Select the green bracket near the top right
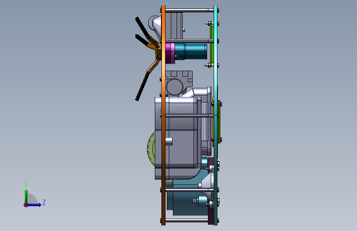 212,44
